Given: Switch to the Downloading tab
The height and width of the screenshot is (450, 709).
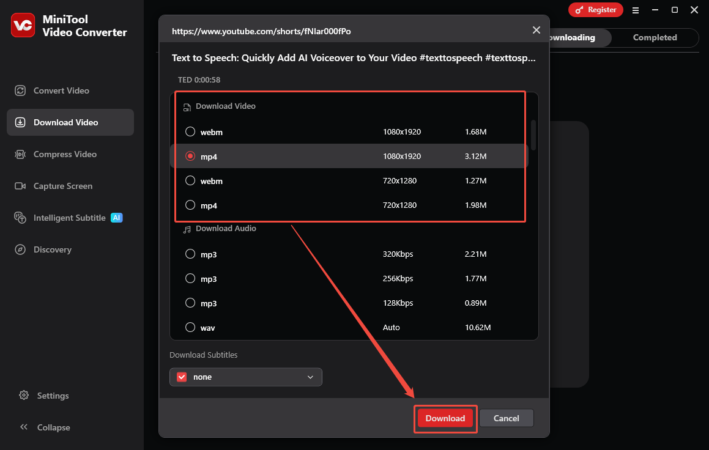Looking at the screenshot, I should pyautogui.click(x=573, y=37).
